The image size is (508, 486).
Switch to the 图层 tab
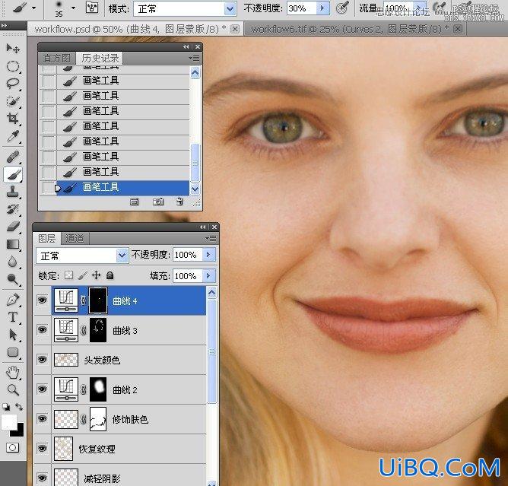point(47,239)
